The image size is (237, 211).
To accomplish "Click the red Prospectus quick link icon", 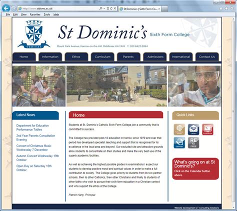I will [x=207, y=129].
